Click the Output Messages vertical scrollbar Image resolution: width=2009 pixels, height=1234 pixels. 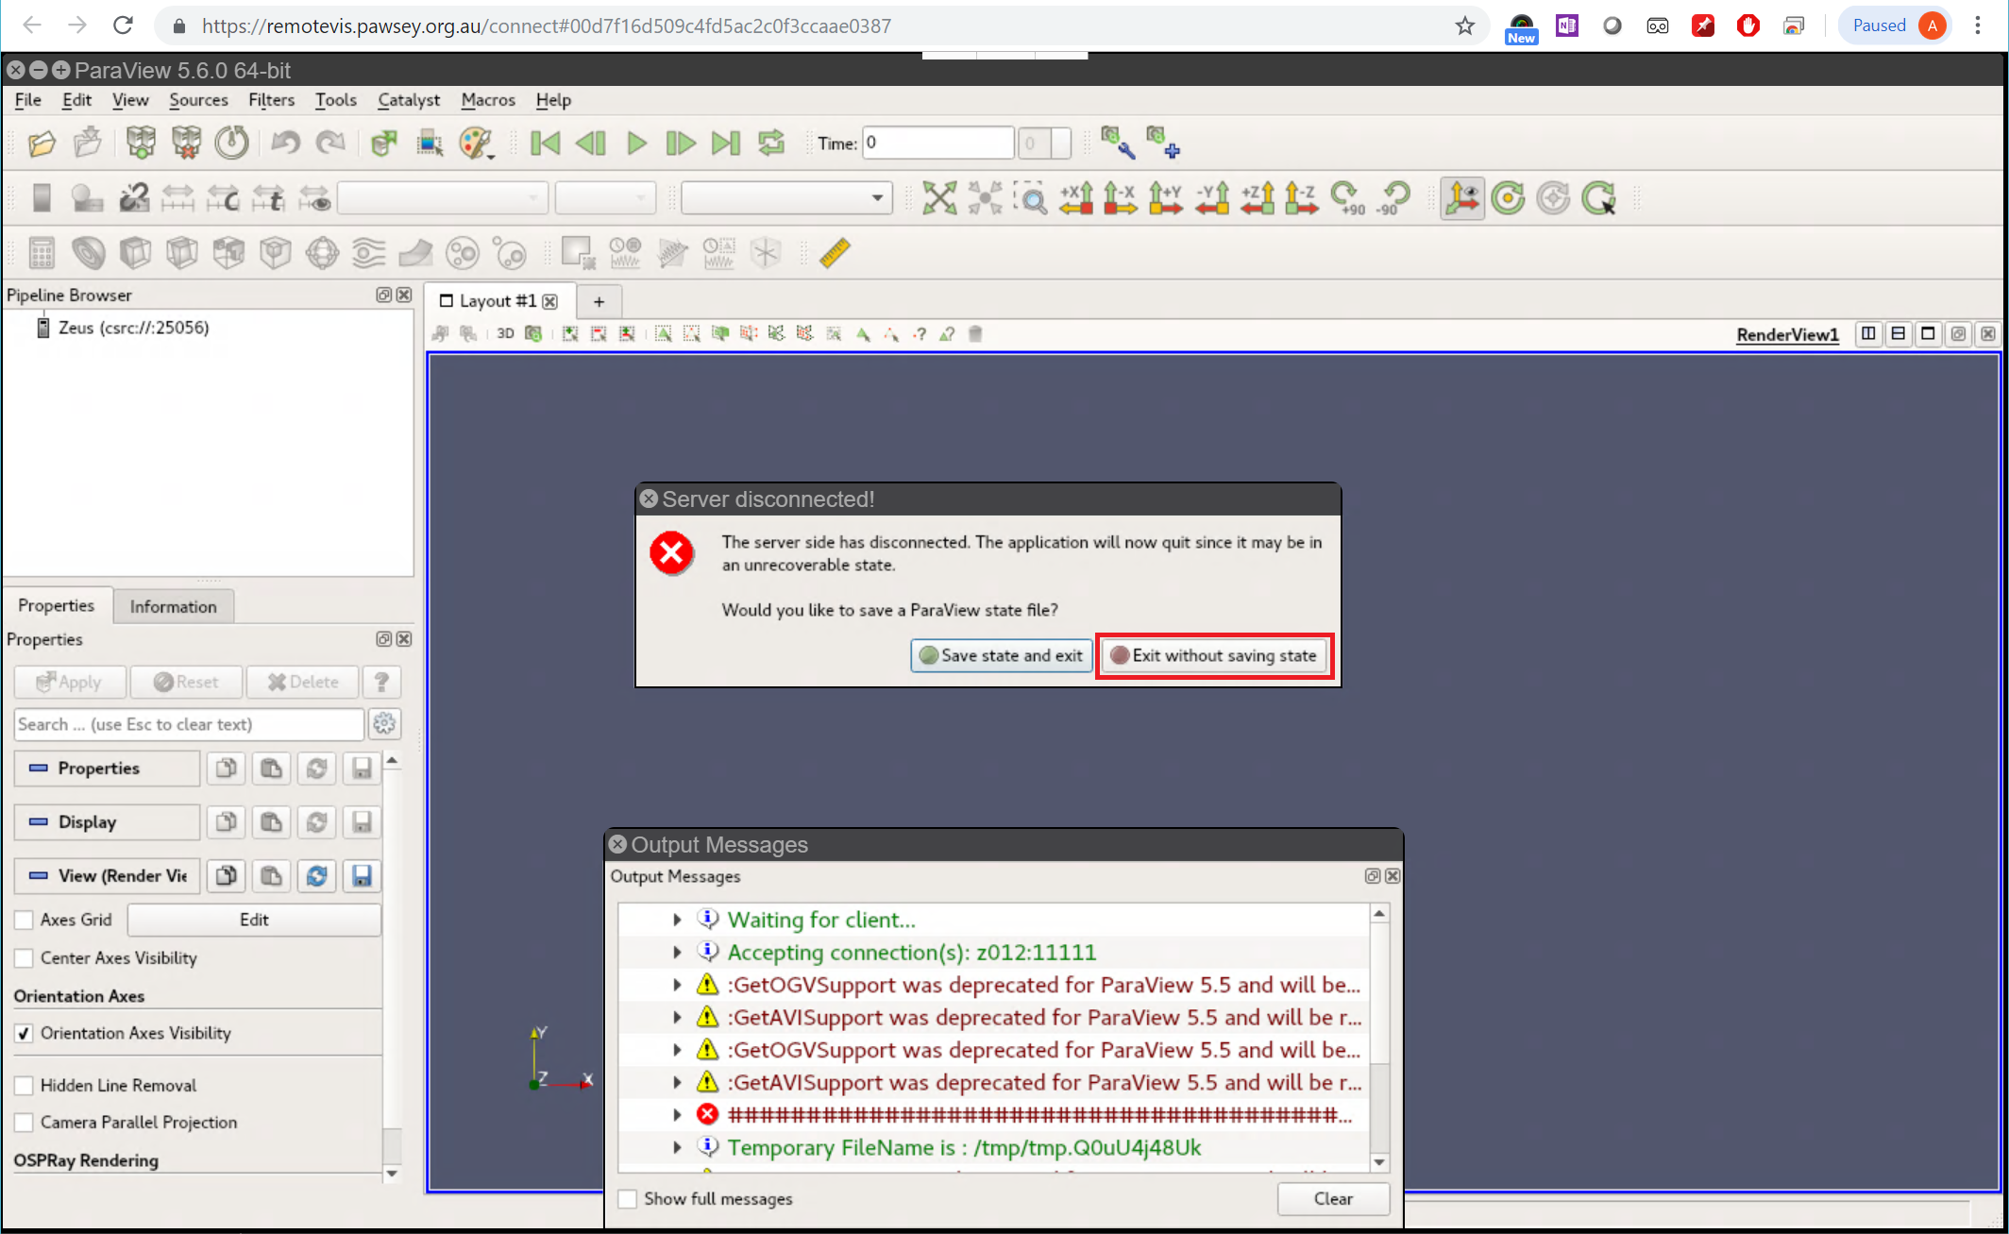tap(1379, 1038)
